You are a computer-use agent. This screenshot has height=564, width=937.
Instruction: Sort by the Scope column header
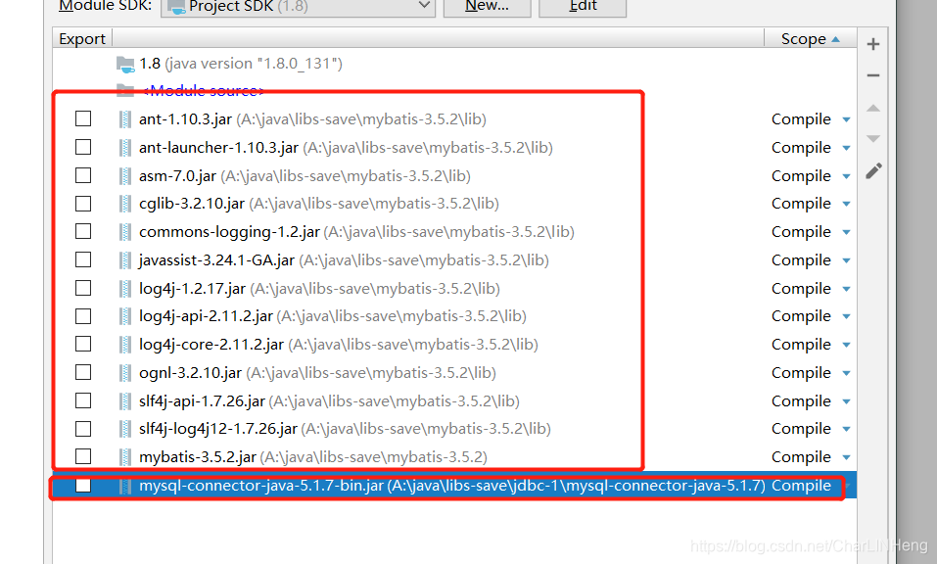tap(811, 39)
